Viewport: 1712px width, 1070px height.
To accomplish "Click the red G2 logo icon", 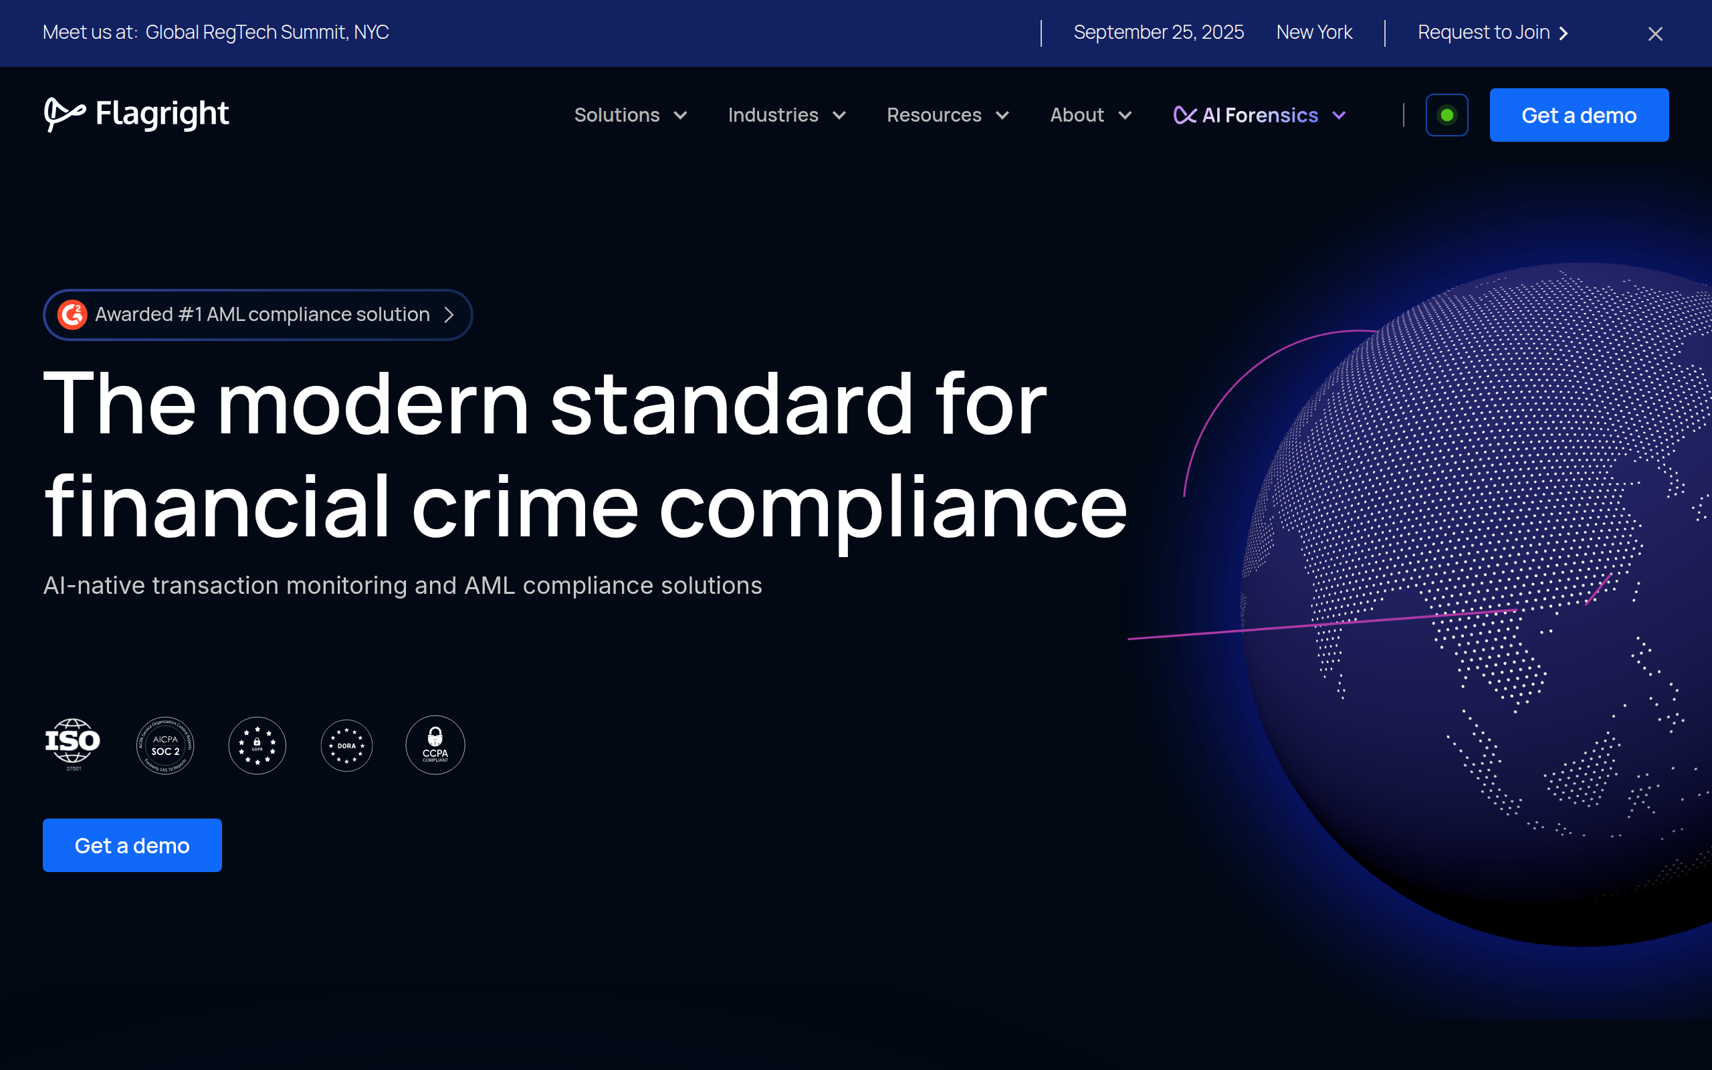I will pyautogui.click(x=72, y=314).
